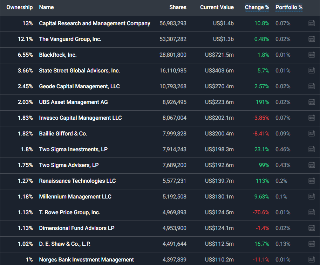This screenshot has width=320, height=265.
Task: Select State Street Global Advisors, Inc. name
Action: (x=80, y=70)
